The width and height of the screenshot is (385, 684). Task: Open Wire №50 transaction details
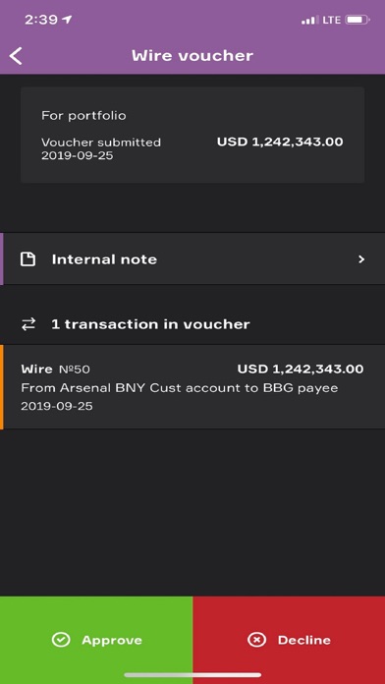click(x=192, y=387)
